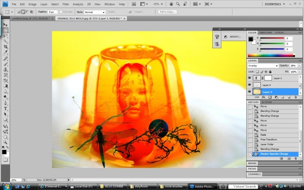Select the Brush tool
Image resolution: width=304 pixels, height=190 pixels.
[6, 64]
